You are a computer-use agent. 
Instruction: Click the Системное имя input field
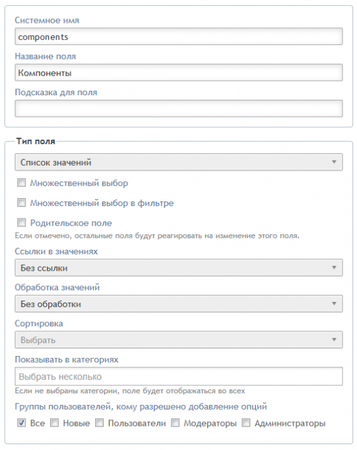click(178, 37)
